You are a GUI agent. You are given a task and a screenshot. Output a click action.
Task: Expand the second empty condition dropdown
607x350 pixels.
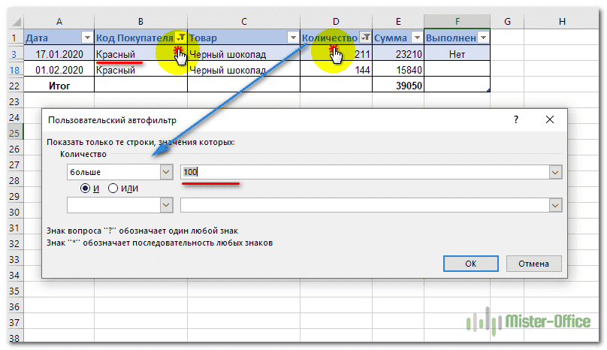coord(166,204)
